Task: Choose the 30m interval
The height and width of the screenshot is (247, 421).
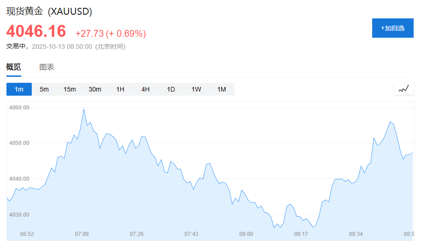Action: [x=95, y=89]
